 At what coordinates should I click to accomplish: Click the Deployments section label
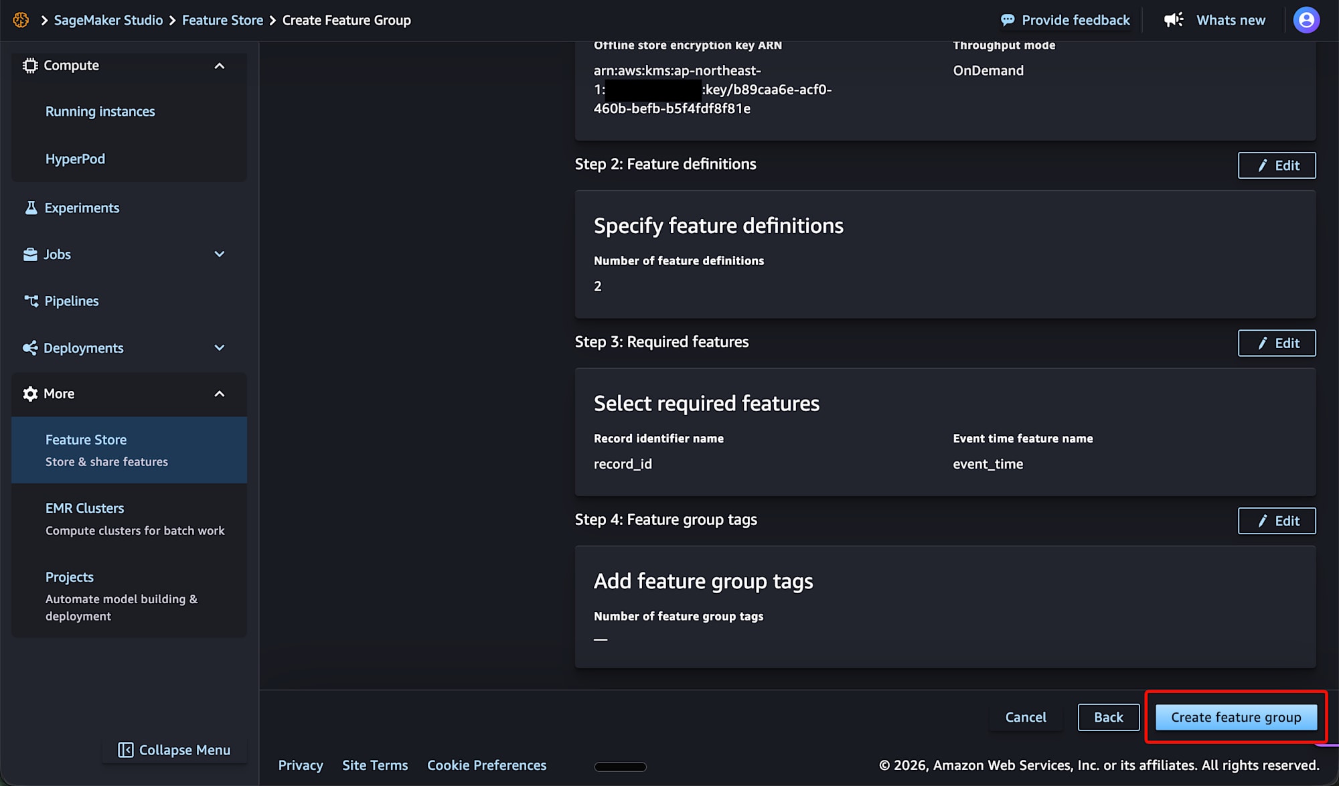[x=84, y=348]
